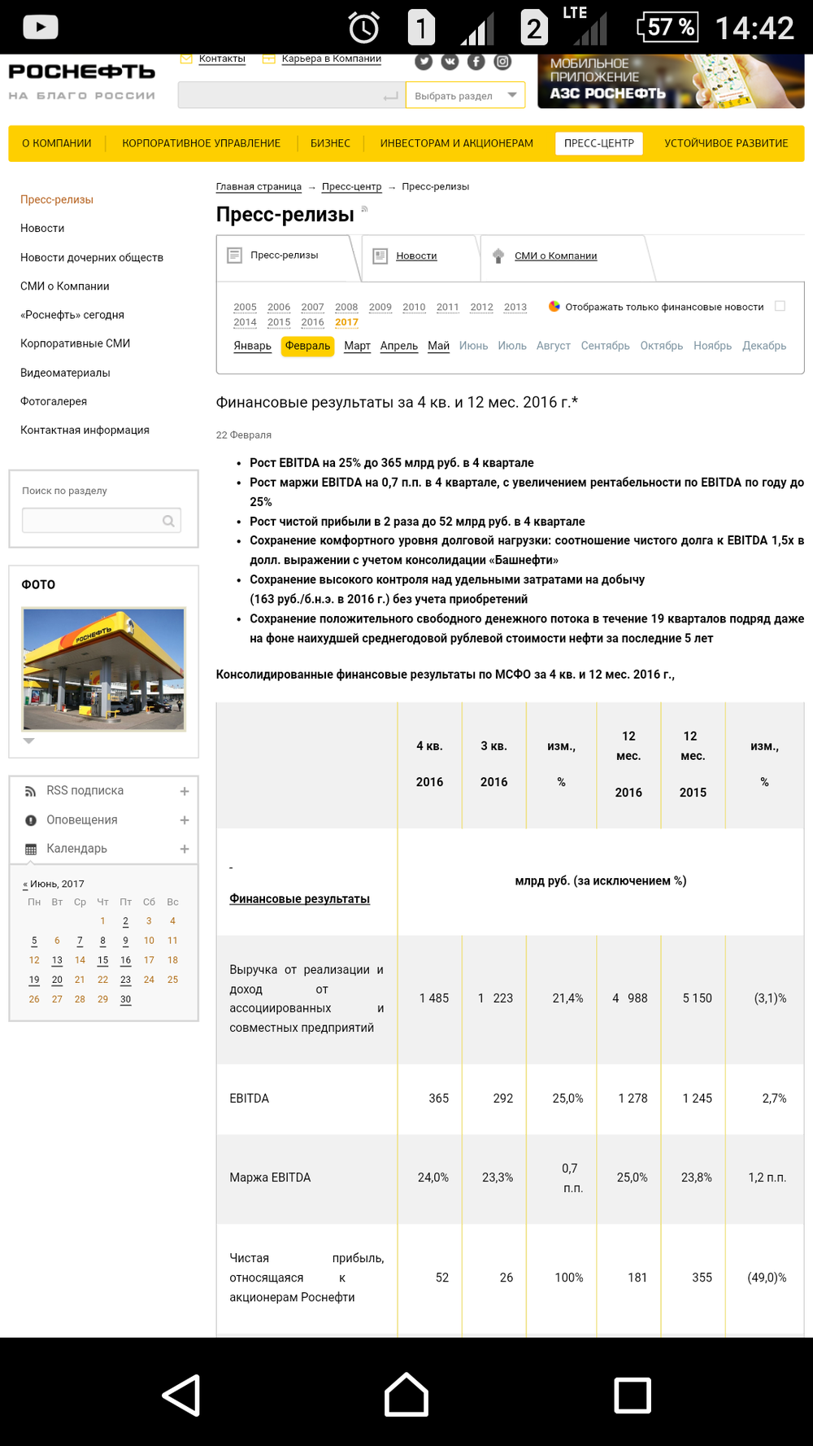Open the Мобильное приложение АЗС Роснефть banner
The height and width of the screenshot is (1446, 813).
point(672,81)
